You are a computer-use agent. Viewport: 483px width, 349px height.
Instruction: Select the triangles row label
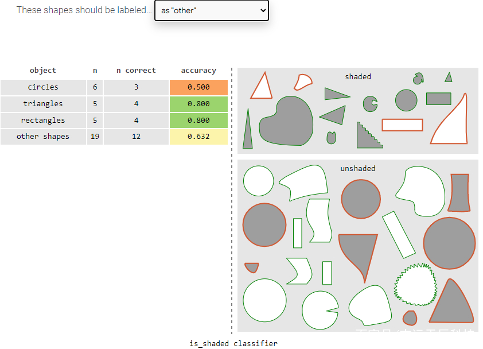tap(43, 103)
